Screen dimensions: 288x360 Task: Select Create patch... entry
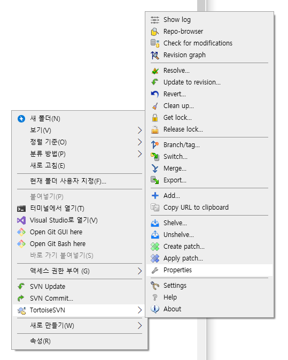point(209,247)
